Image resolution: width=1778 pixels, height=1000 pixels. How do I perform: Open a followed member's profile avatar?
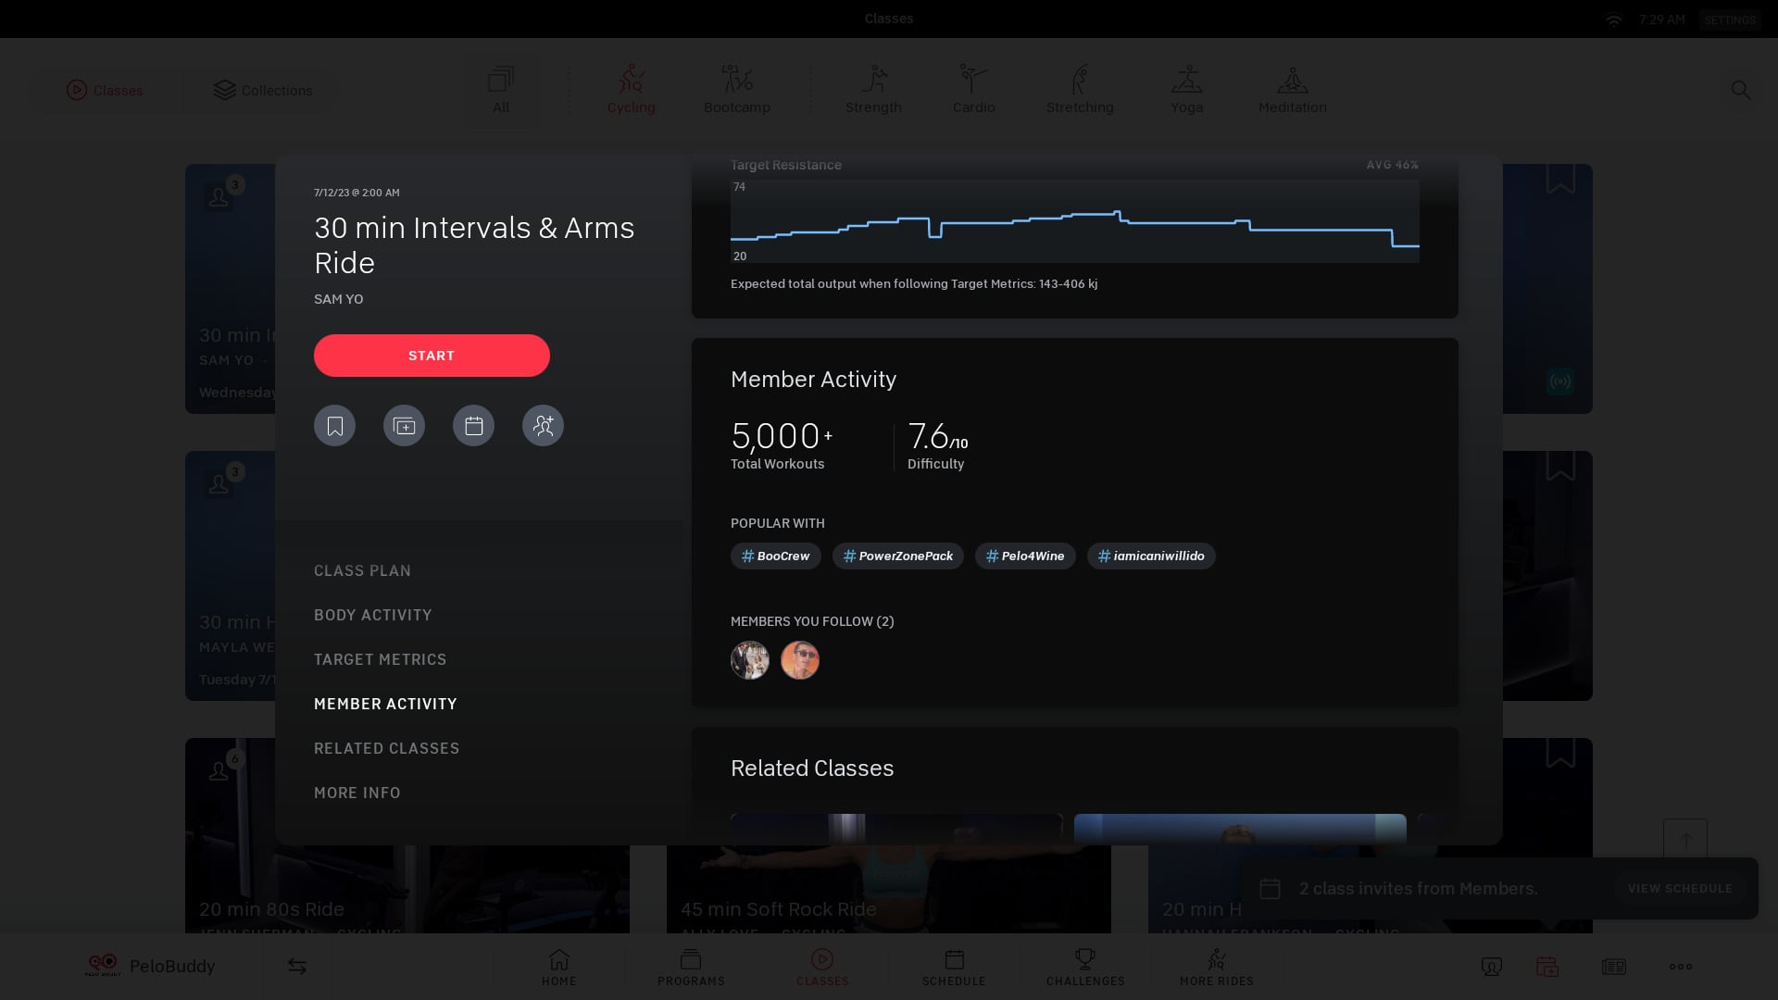pos(750,660)
